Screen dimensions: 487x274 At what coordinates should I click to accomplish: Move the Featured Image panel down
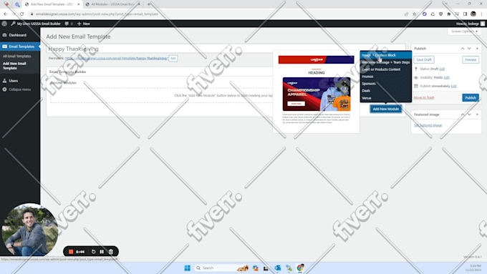[469, 114]
